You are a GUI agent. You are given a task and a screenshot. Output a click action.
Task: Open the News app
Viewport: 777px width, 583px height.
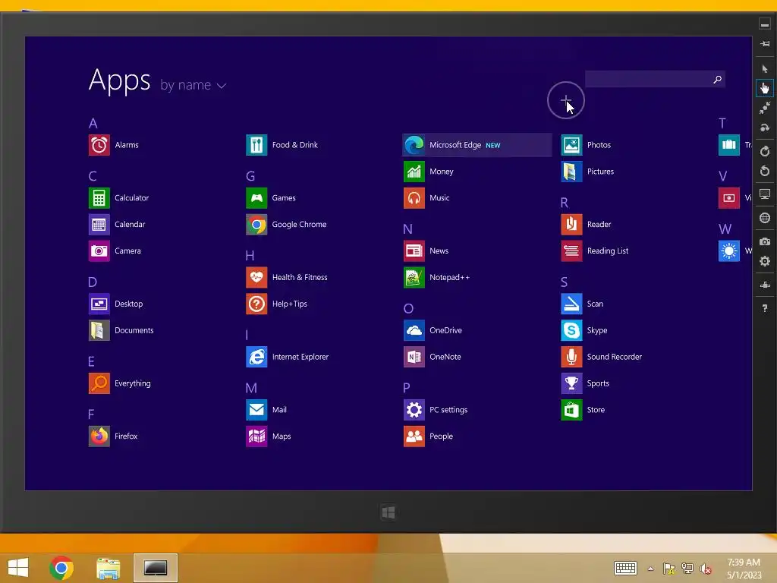pos(426,251)
